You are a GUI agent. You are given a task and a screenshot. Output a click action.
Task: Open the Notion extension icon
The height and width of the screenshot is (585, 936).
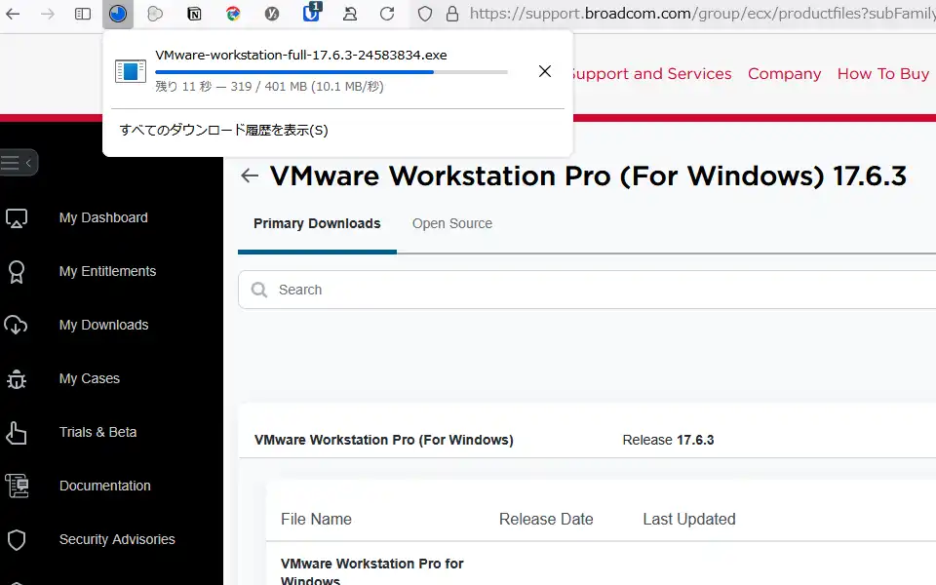(x=194, y=13)
